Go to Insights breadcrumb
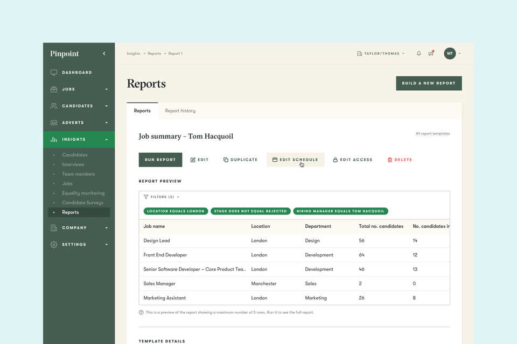This screenshot has width=517, height=344. [x=133, y=53]
